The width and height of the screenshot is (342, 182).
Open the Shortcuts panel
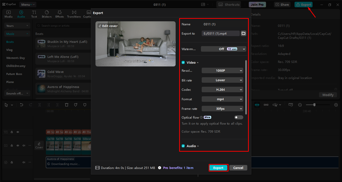[229, 5]
